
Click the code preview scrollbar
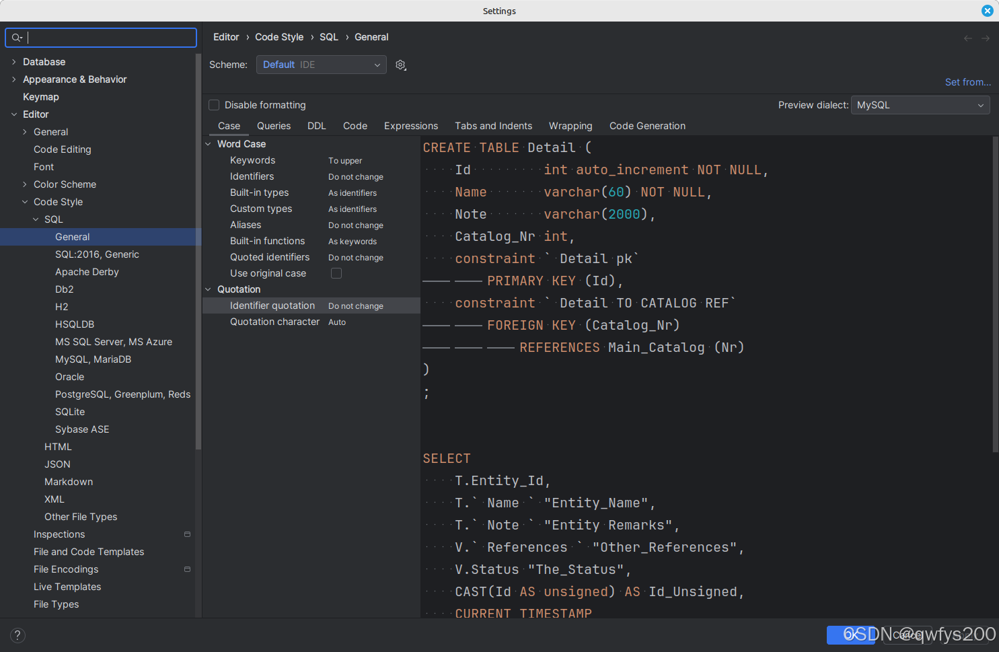tap(996, 295)
